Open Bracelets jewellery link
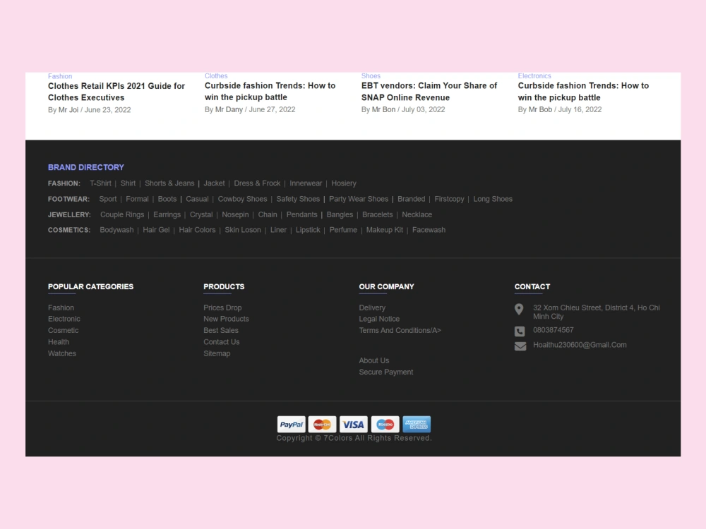The image size is (706, 529). pyautogui.click(x=377, y=214)
